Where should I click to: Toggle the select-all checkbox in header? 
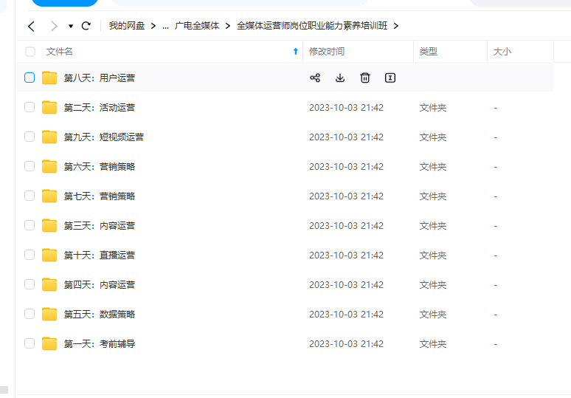30,52
